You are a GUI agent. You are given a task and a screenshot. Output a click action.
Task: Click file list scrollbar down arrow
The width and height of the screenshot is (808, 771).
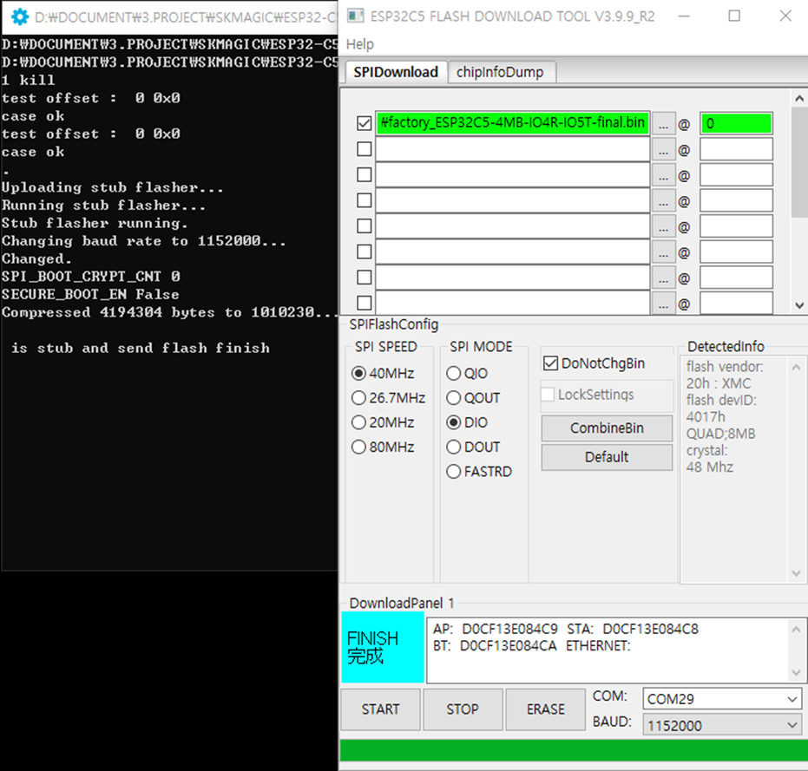[799, 305]
